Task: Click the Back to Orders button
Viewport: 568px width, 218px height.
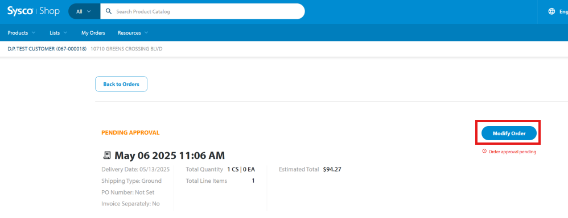Action: (x=121, y=84)
